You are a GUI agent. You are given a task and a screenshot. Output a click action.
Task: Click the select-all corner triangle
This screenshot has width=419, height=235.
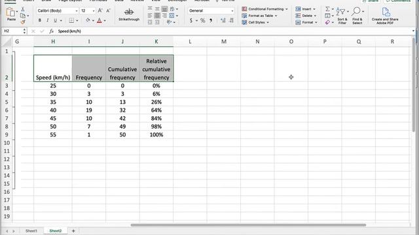[x=7, y=42]
